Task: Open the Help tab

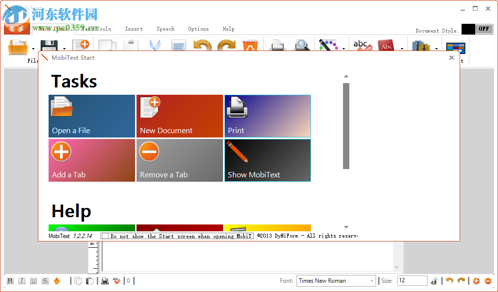Action: (x=228, y=29)
